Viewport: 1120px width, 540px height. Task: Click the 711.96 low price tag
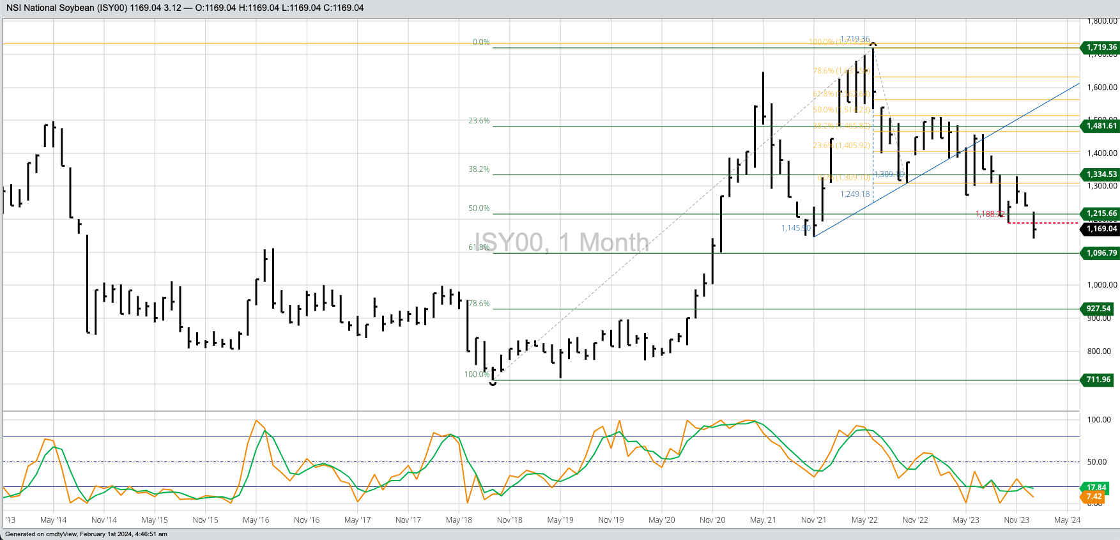[1098, 380]
